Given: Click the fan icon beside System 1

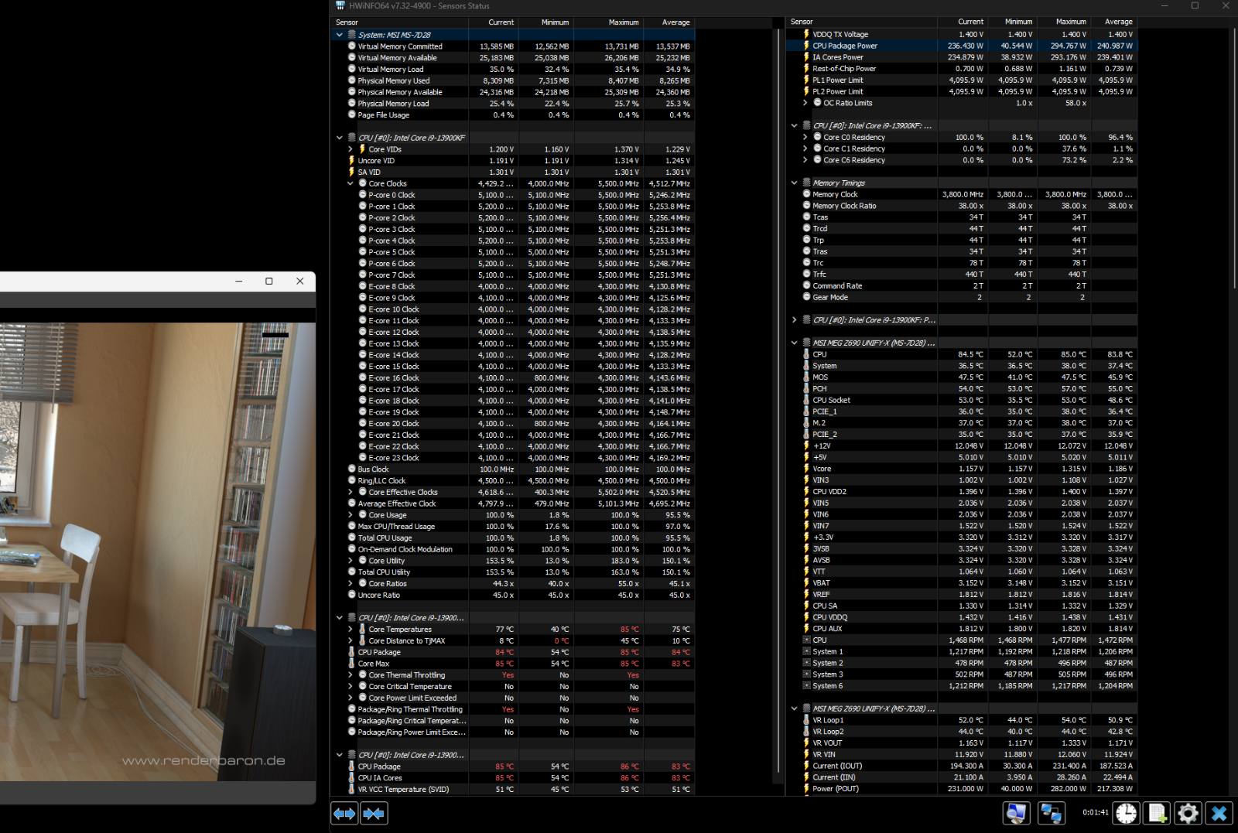Looking at the screenshot, I should pyautogui.click(x=806, y=651).
